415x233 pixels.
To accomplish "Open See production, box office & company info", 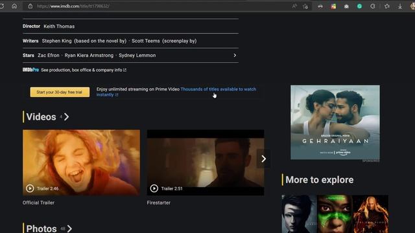I will (x=84, y=70).
